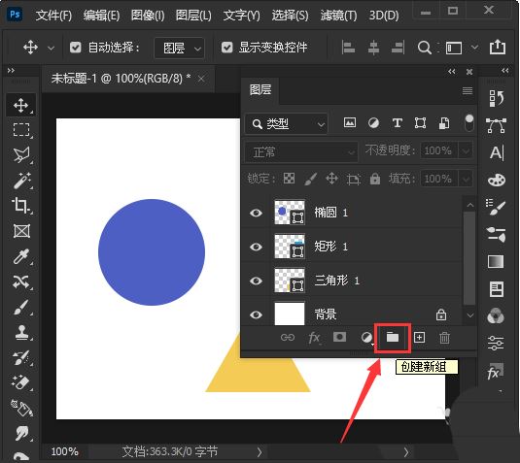Click the create new group folder icon
520x463 pixels.
tap(393, 338)
